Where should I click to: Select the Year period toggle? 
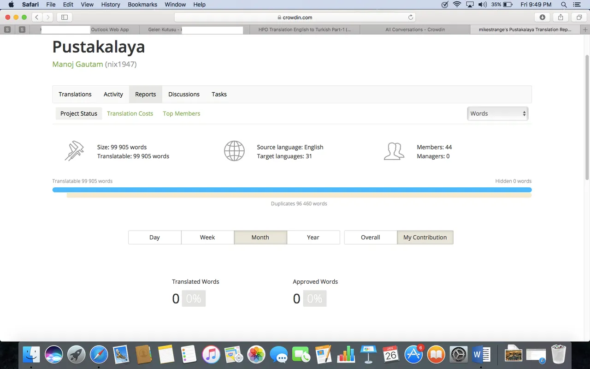tap(313, 237)
